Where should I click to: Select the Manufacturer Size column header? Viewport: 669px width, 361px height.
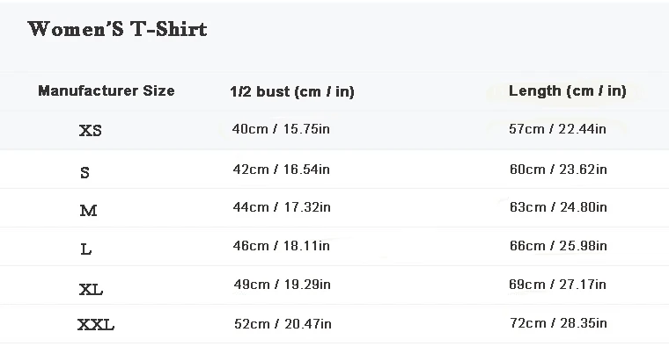(x=106, y=90)
